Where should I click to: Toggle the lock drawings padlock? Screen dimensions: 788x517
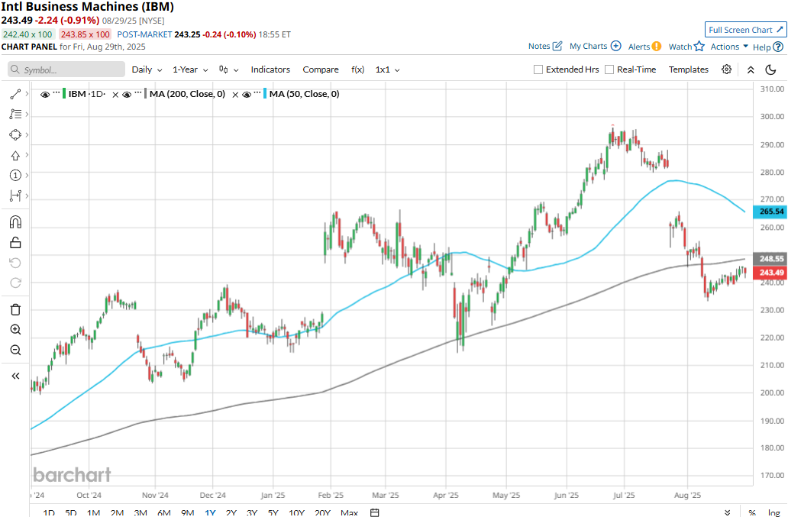pyautogui.click(x=15, y=243)
